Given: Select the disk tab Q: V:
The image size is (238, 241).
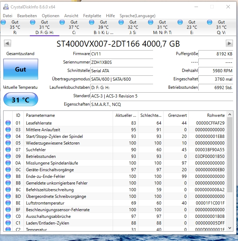Looking at the screenshot, I should [x=221, y=27].
